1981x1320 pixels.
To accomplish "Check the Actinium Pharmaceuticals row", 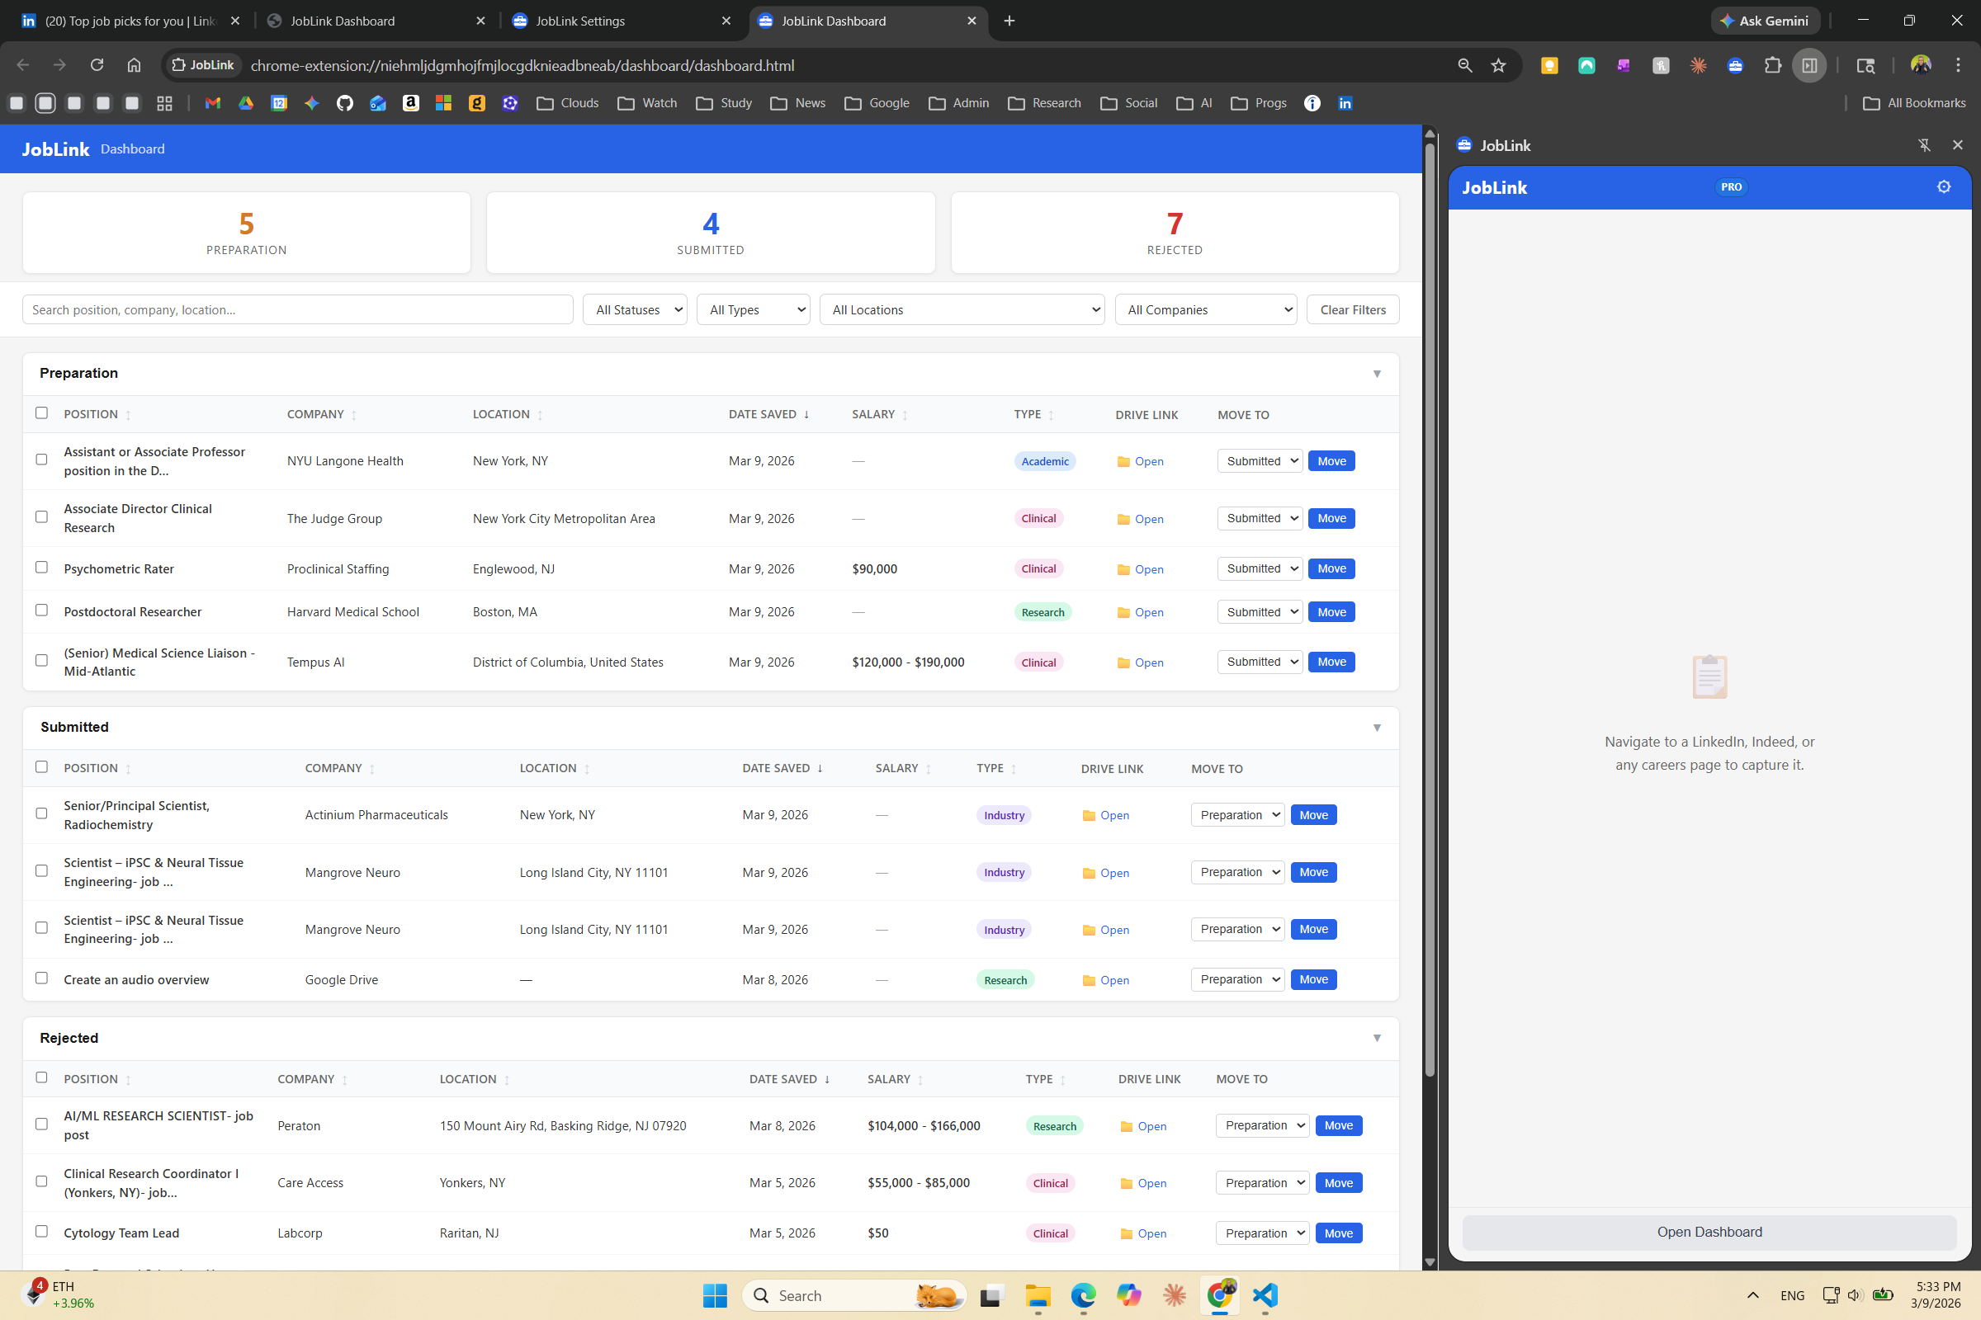I will coord(41,813).
